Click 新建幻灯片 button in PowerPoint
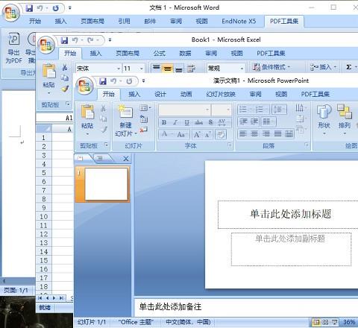 click(126, 121)
